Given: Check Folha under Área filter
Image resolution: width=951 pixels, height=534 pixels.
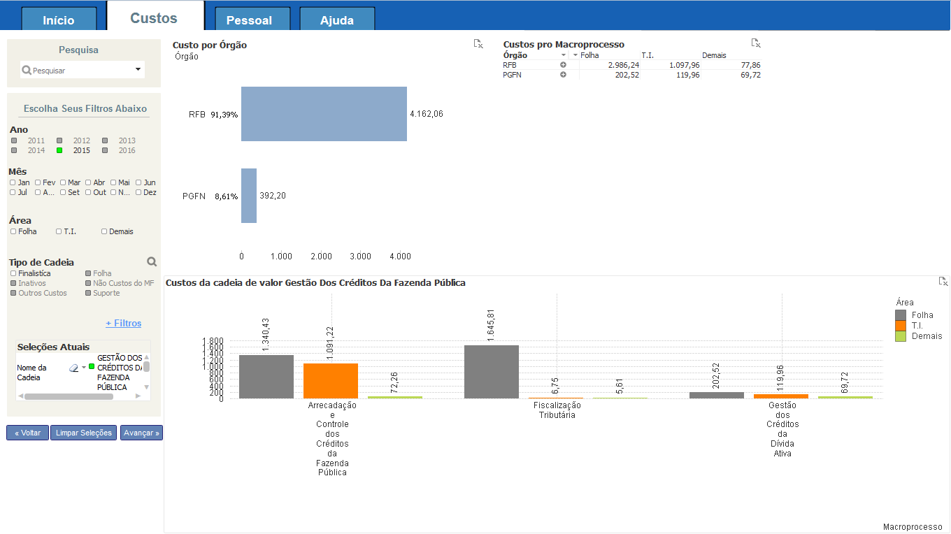Looking at the screenshot, I should pos(13,231).
